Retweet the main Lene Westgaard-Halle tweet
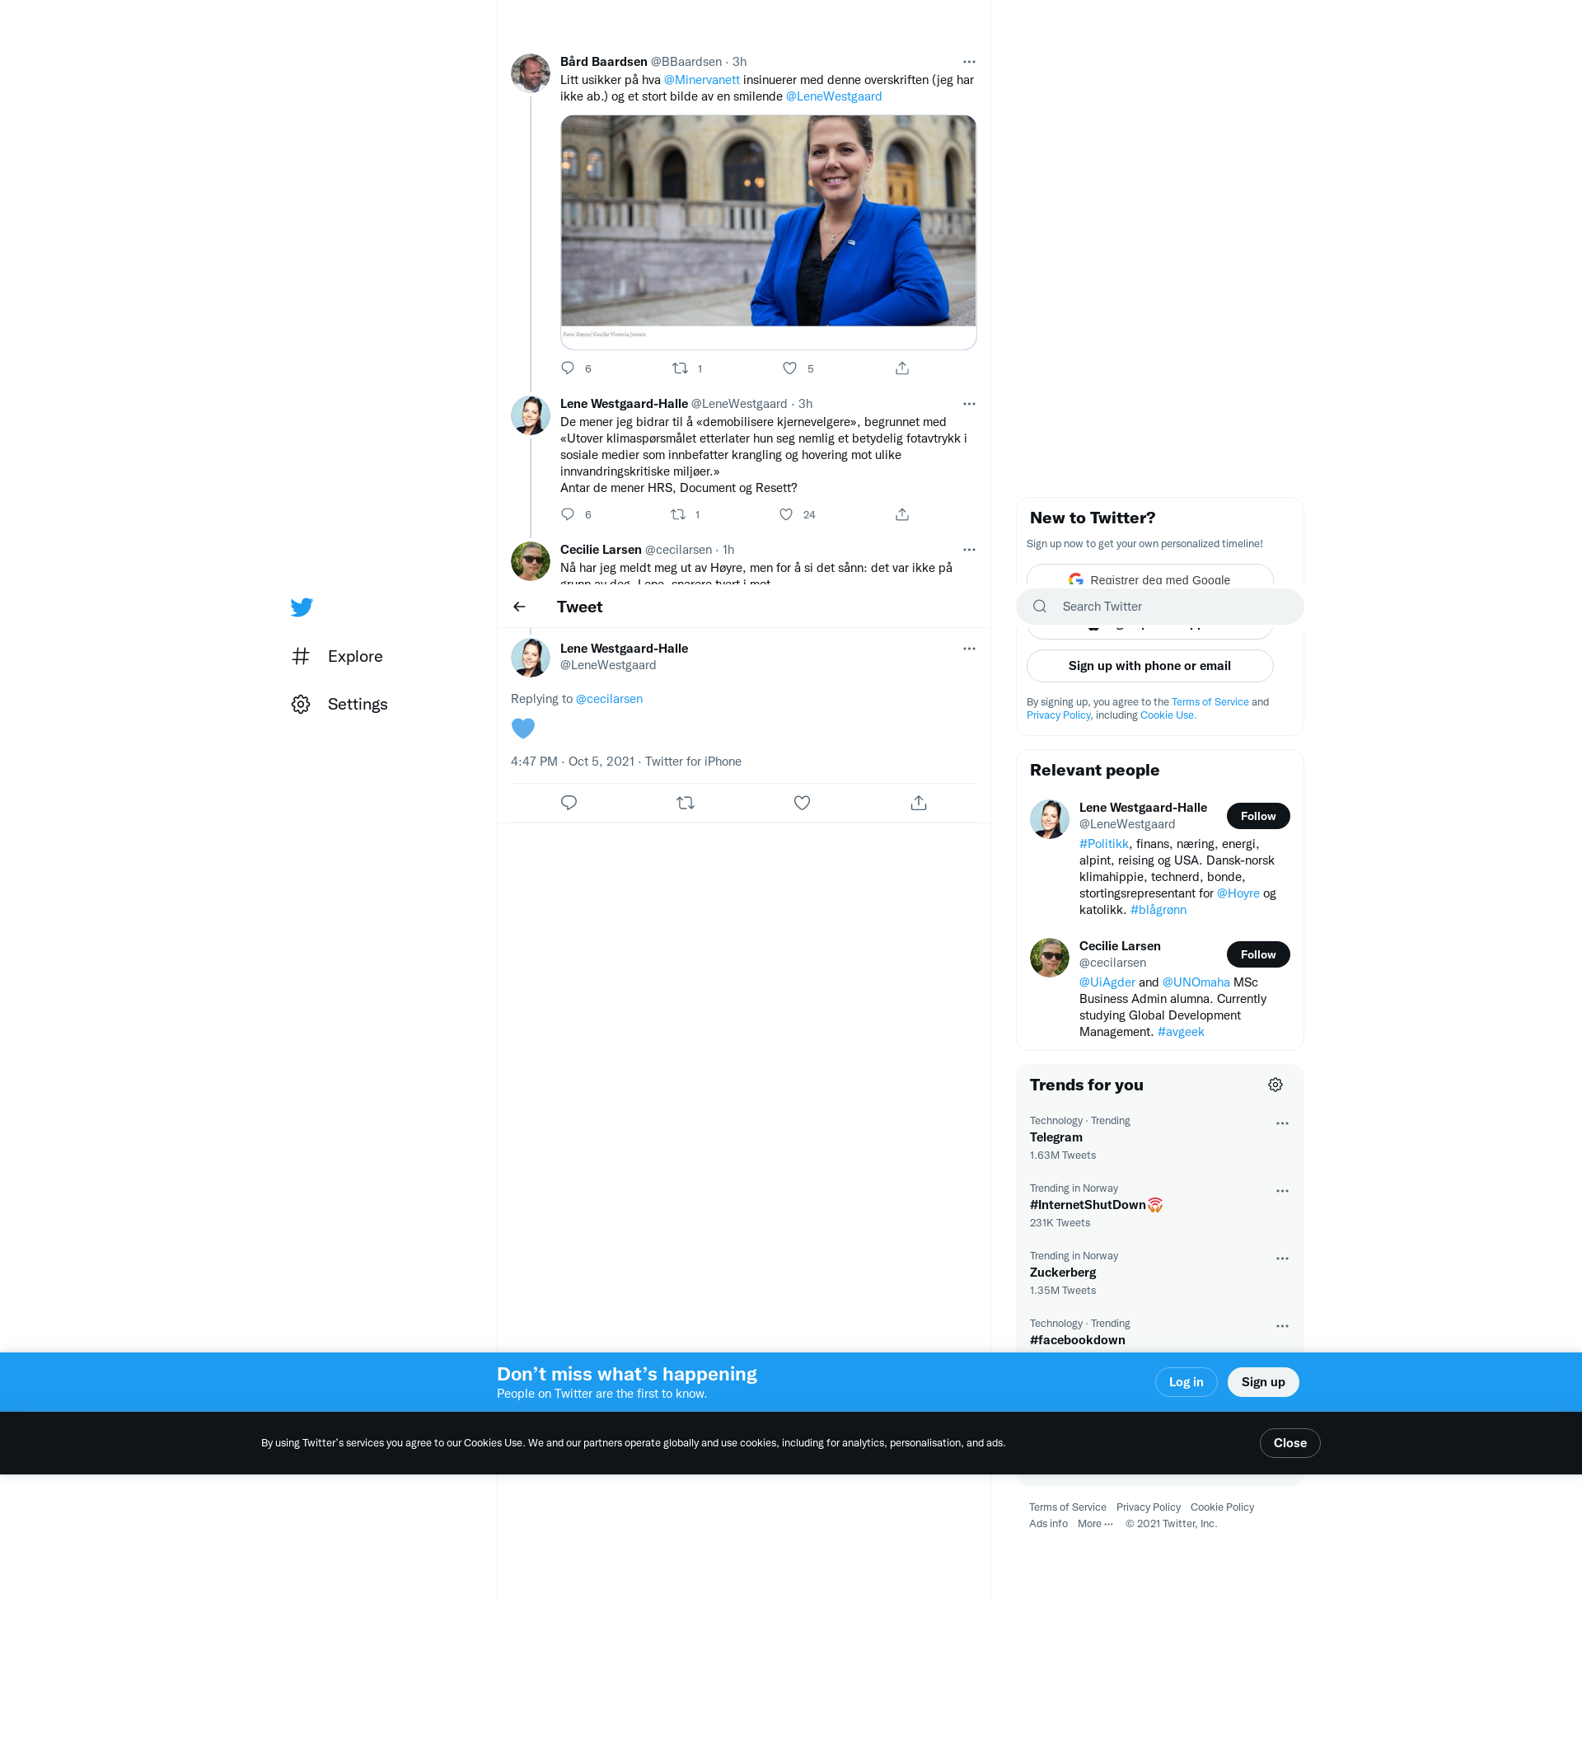This screenshot has width=1582, height=1739. click(685, 802)
